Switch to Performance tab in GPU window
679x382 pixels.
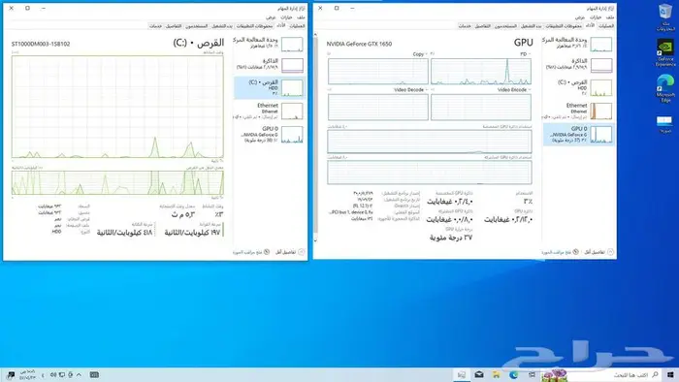(590, 26)
